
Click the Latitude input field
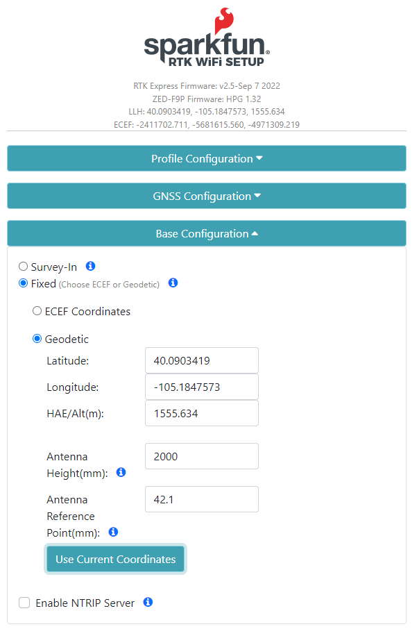coord(201,360)
